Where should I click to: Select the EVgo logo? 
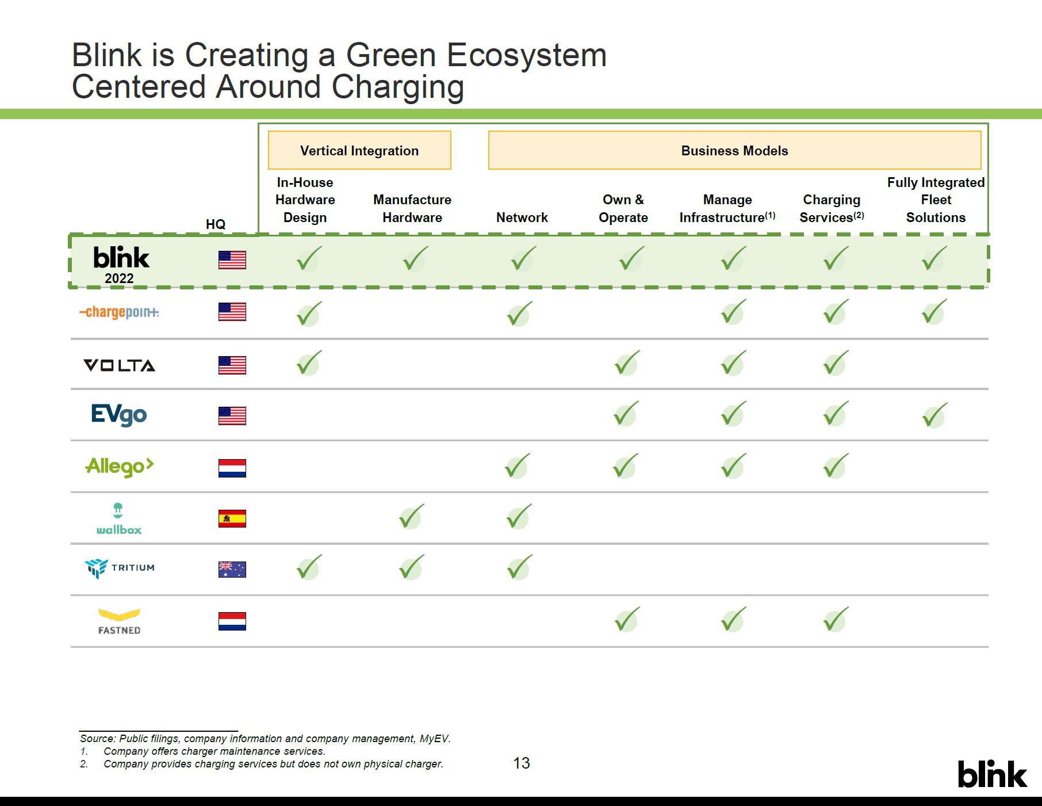pyautogui.click(x=119, y=414)
